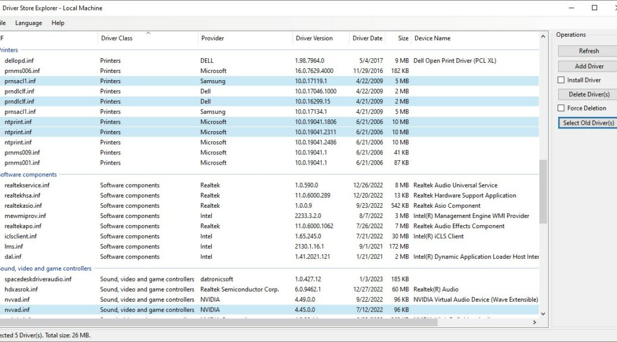Sort by Driver Date column header
Screen dimensions: 617x342
(x=367, y=38)
